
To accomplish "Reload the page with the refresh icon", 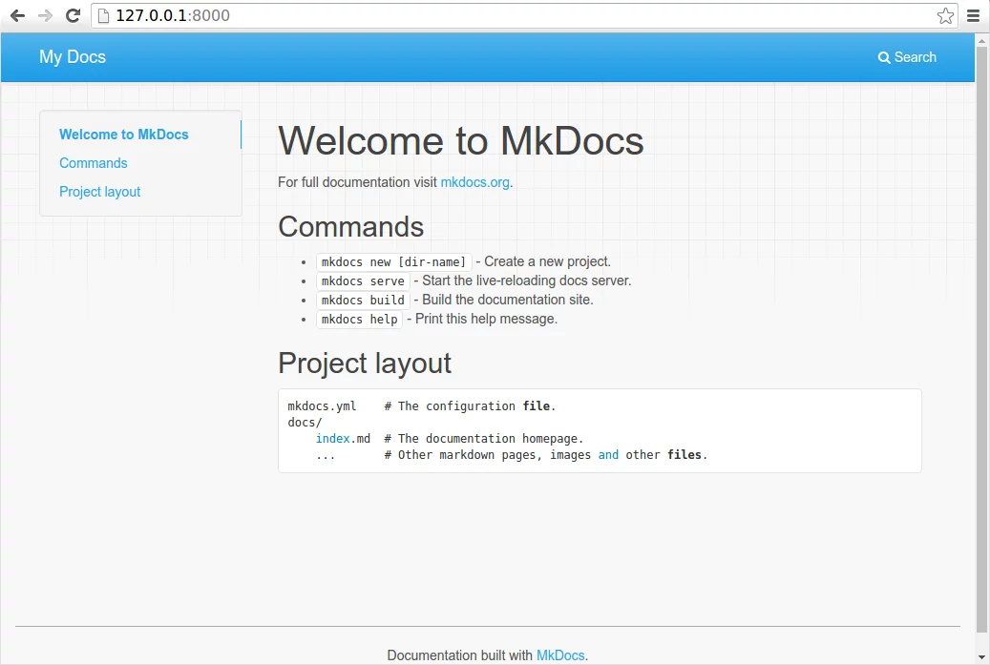I will coord(73,15).
